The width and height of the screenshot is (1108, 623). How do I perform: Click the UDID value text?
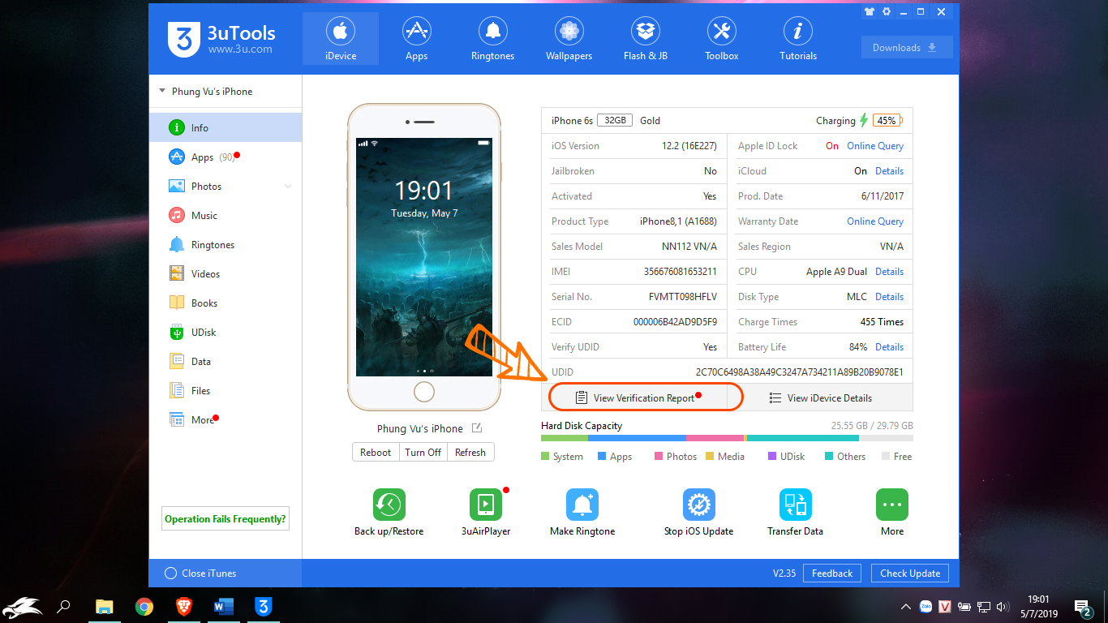[799, 372]
